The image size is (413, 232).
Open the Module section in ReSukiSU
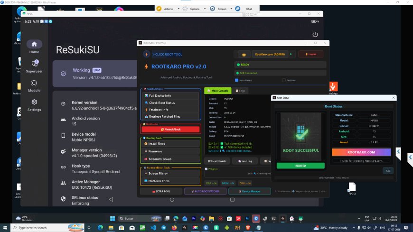click(34, 85)
